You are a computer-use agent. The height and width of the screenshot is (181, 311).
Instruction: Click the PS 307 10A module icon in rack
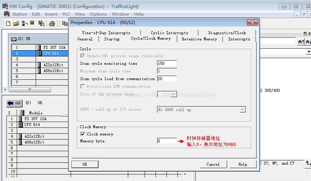click(39, 47)
